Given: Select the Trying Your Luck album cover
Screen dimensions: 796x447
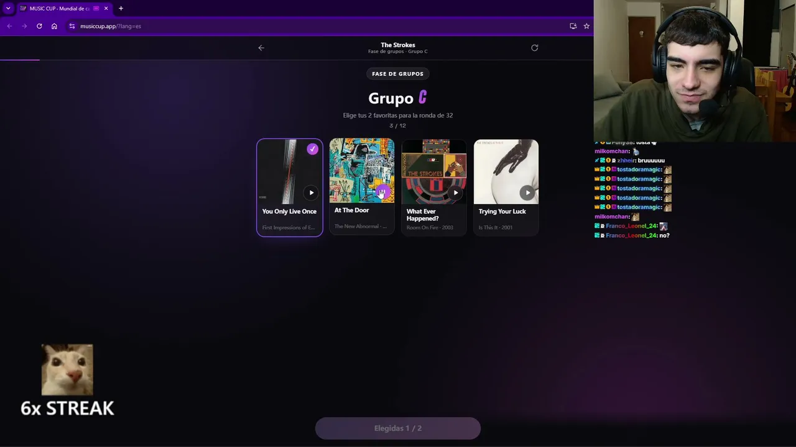Looking at the screenshot, I should pos(506,171).
